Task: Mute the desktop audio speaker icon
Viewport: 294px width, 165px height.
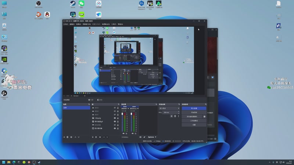Action: pyautogui.click(x=123, y=133)
